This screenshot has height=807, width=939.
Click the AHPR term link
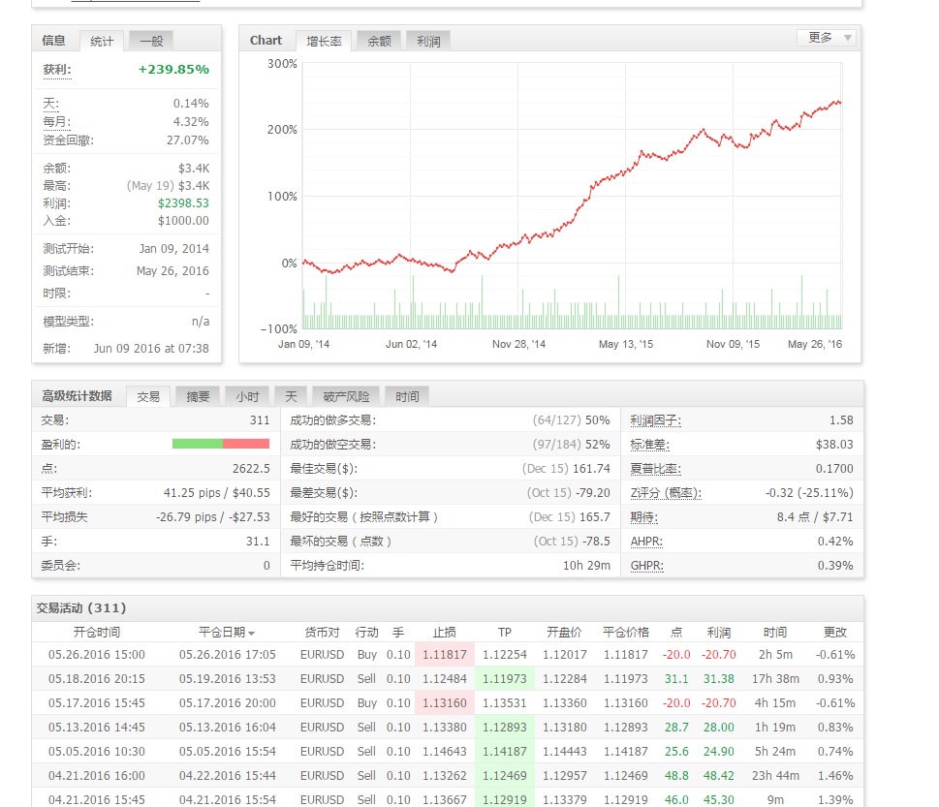click(x=646, y=542)
